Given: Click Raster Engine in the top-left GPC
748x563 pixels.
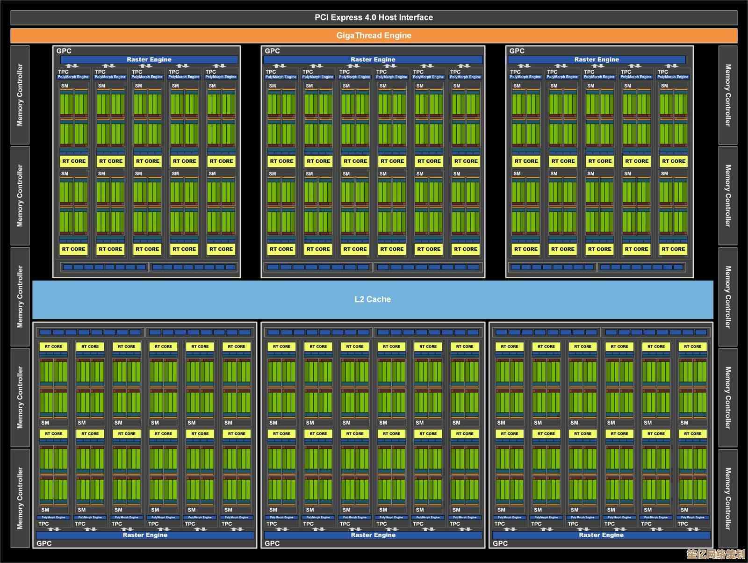Looking at the screenshot, I should pyautogui.click(x=149, y=60).
